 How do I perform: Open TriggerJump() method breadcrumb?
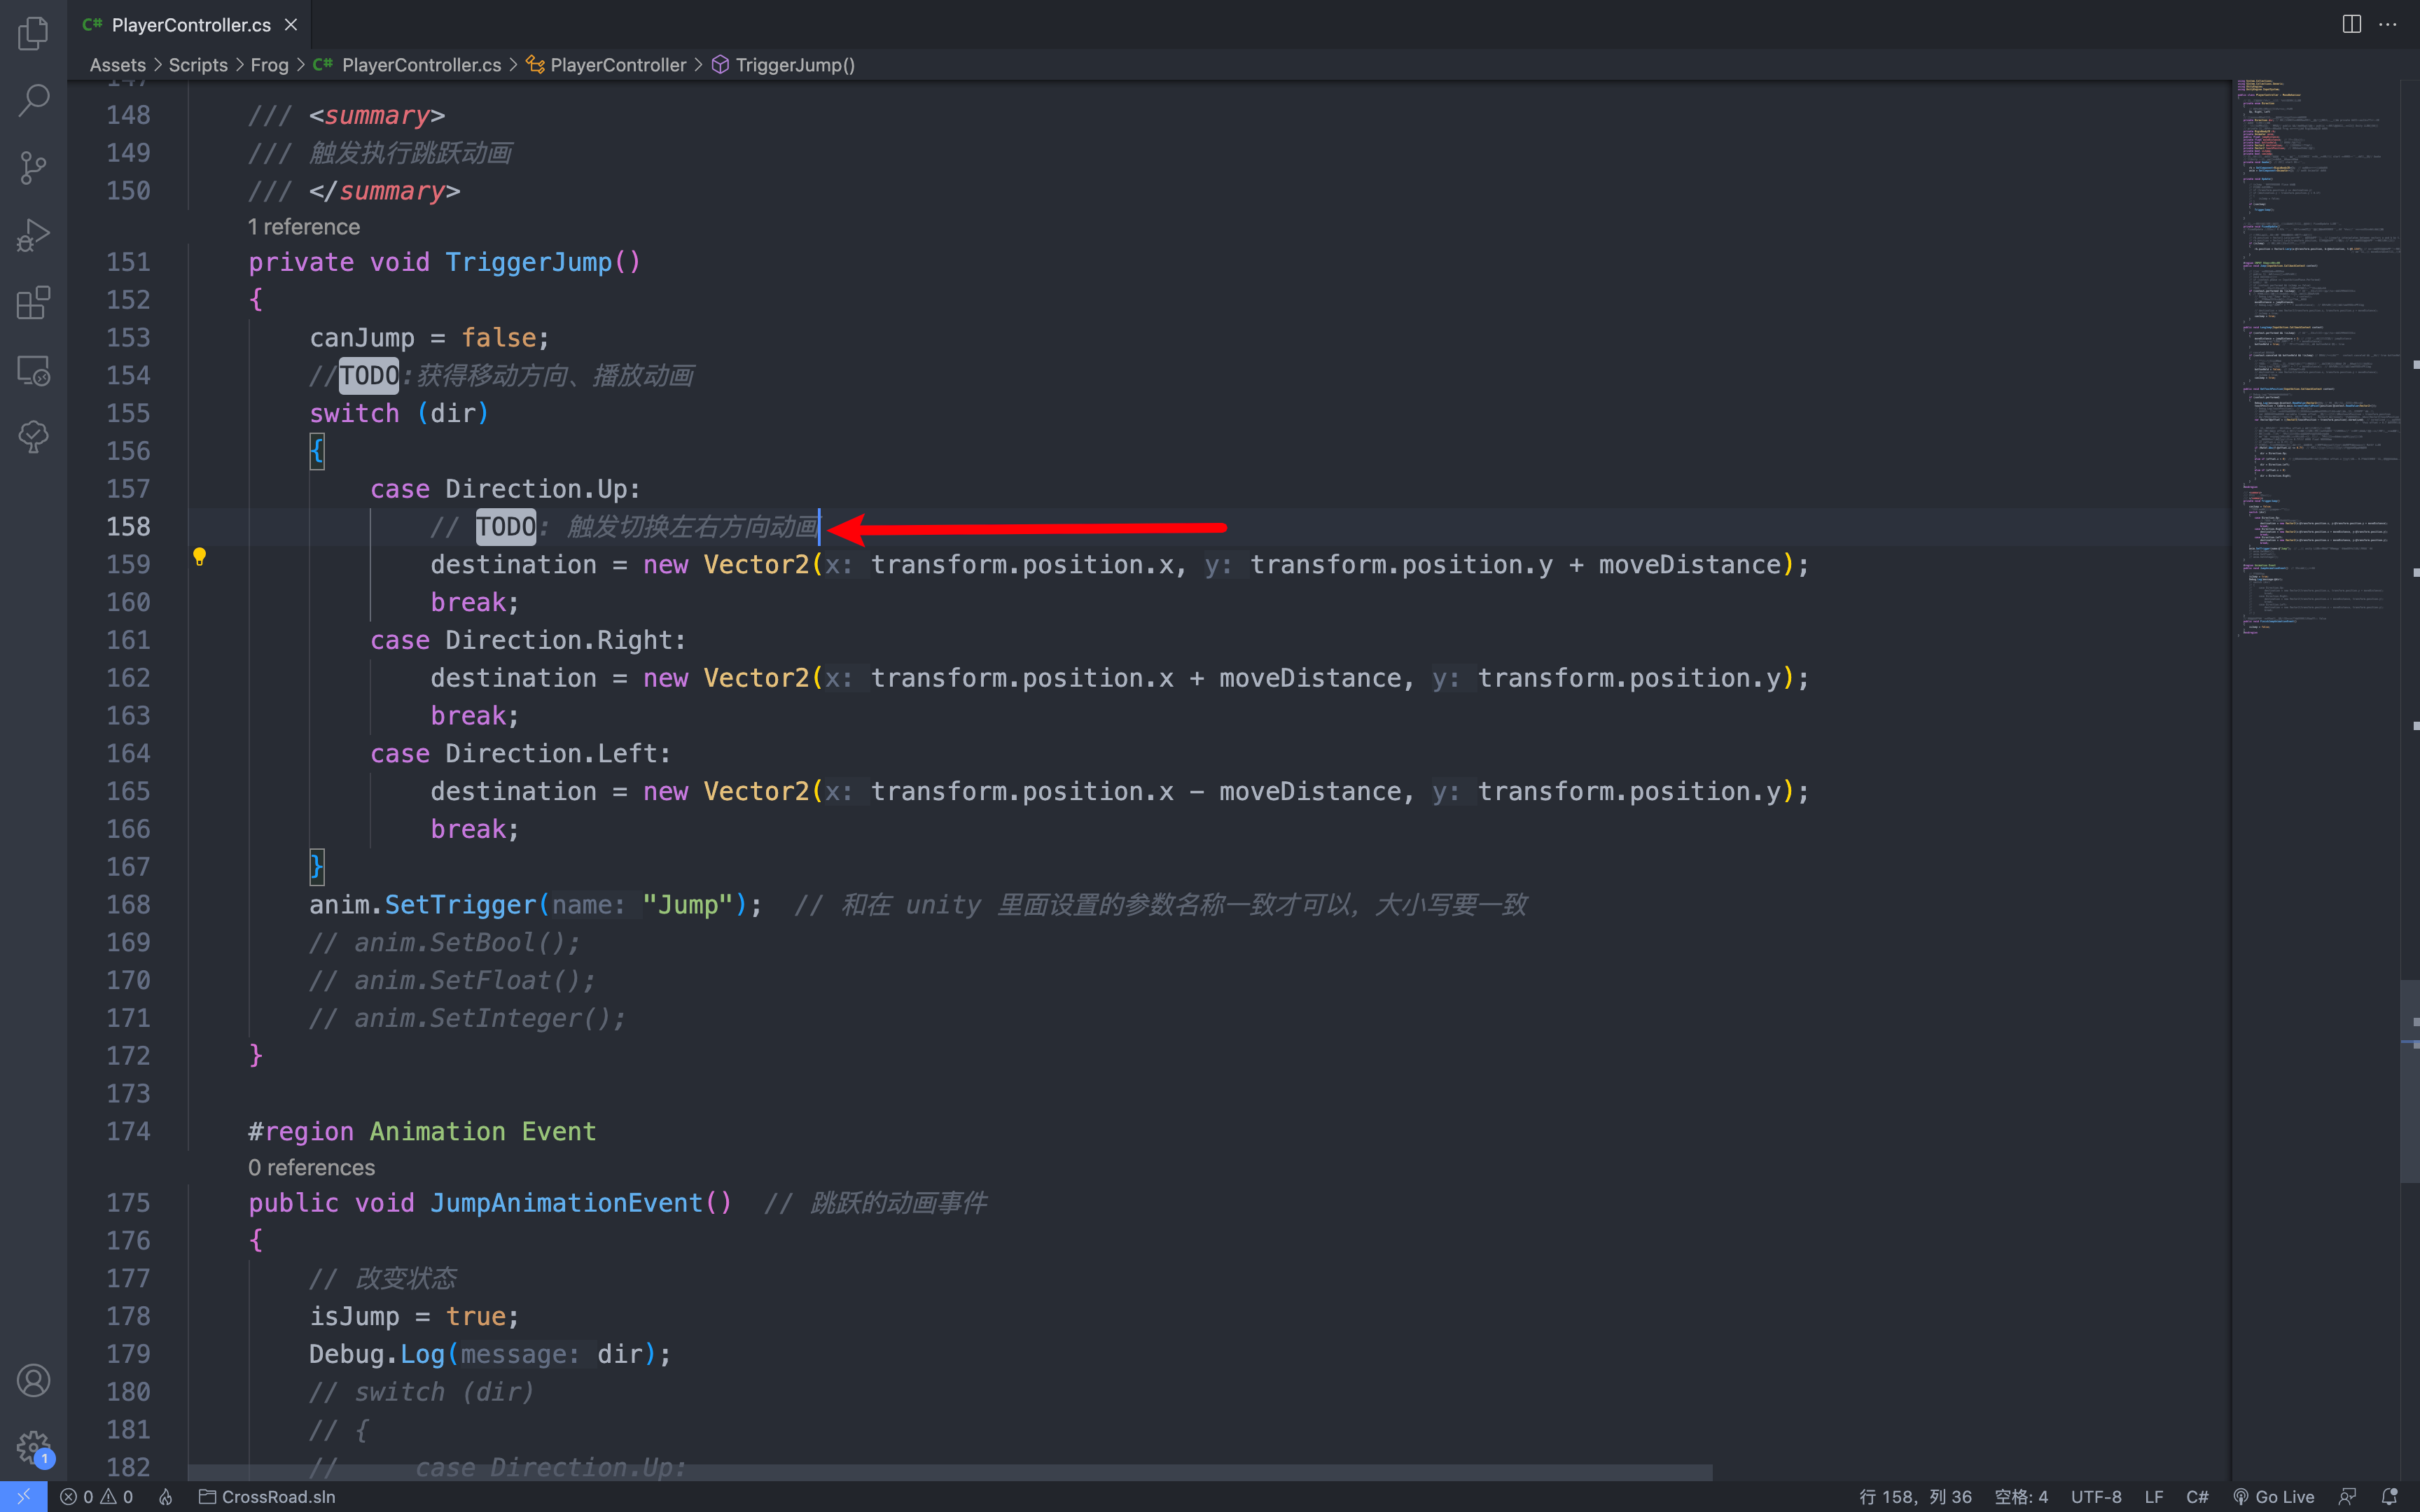(783, 65)
